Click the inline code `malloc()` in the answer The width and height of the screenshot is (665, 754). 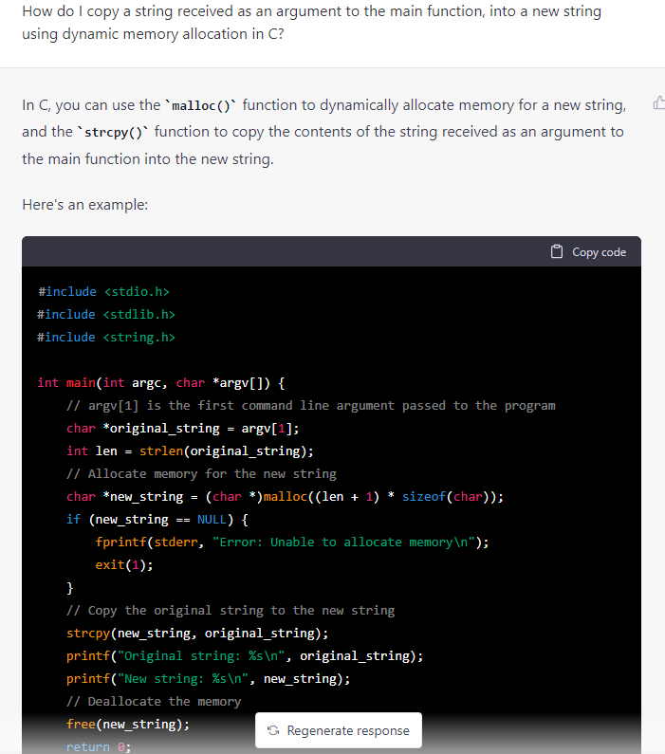coord(201,105)
